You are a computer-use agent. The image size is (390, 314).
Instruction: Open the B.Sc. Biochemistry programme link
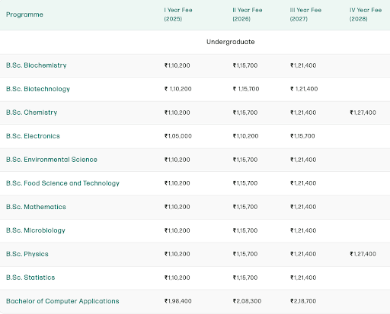37,65
